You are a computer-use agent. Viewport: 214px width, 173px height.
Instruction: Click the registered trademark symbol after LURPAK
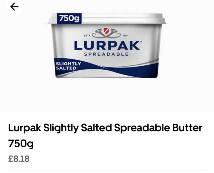point(141,42)
